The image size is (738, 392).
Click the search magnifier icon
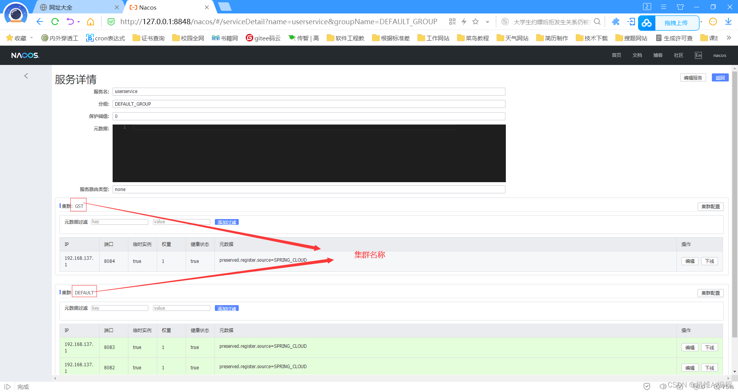click(x=597, y=22)
